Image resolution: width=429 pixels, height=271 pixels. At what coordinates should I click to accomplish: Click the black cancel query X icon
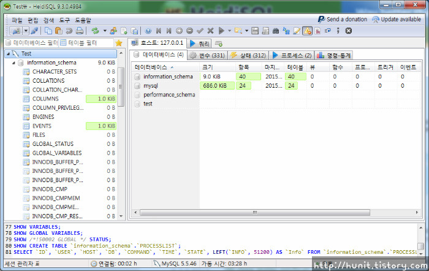coord(348,31)
